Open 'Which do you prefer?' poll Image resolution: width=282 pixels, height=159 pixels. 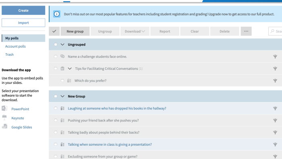coord(91,81)
